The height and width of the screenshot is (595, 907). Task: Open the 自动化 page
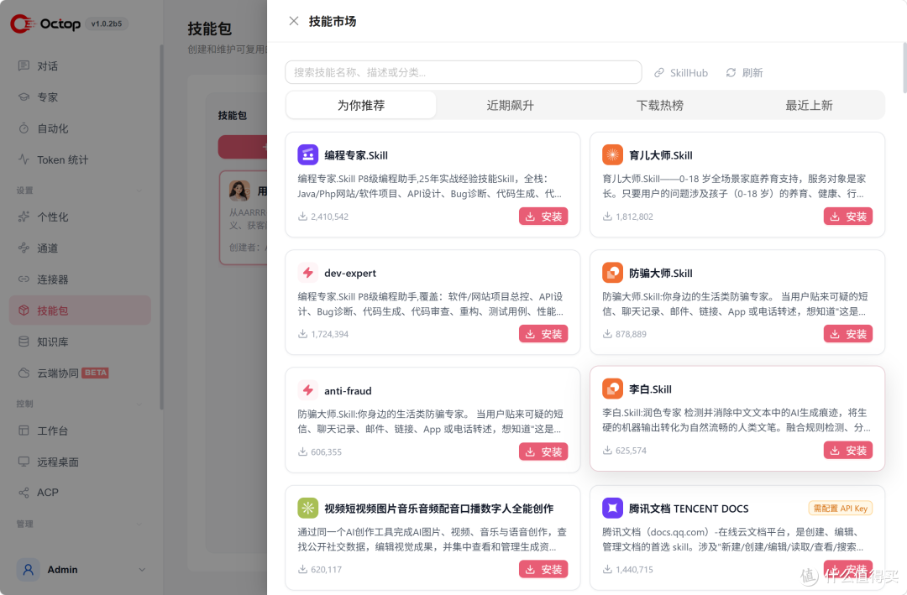[x=80, y=128]
